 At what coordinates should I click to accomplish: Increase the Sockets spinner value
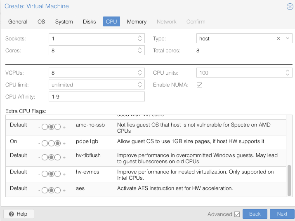140,36
